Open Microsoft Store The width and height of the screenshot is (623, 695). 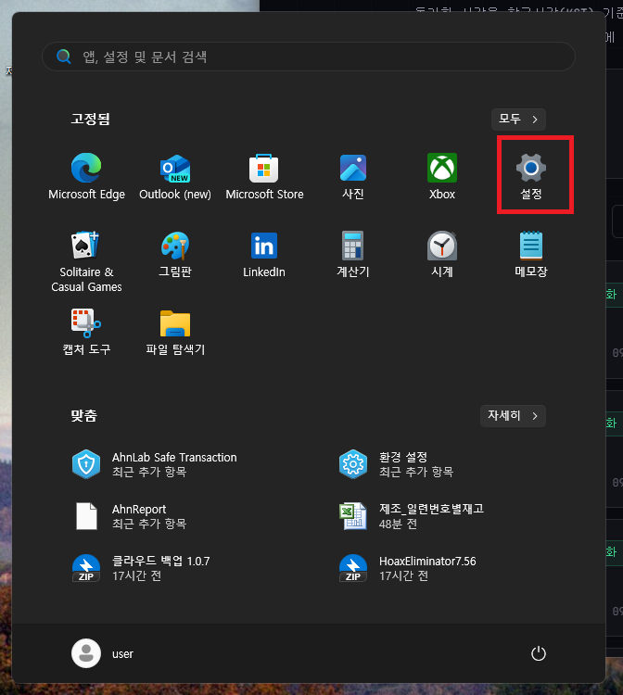pos(264,176)
